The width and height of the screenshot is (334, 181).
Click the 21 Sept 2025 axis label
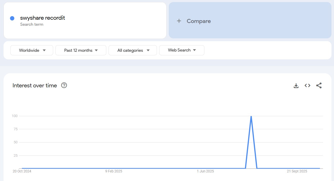(297, 171)
